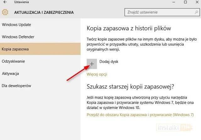Click the back arrow in title bar
Viewport: 201px width, 140px height.
(5, 2)
